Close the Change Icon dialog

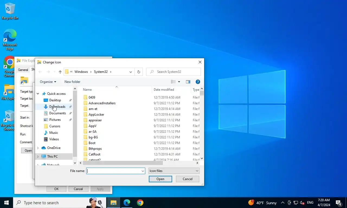point(200,62)
